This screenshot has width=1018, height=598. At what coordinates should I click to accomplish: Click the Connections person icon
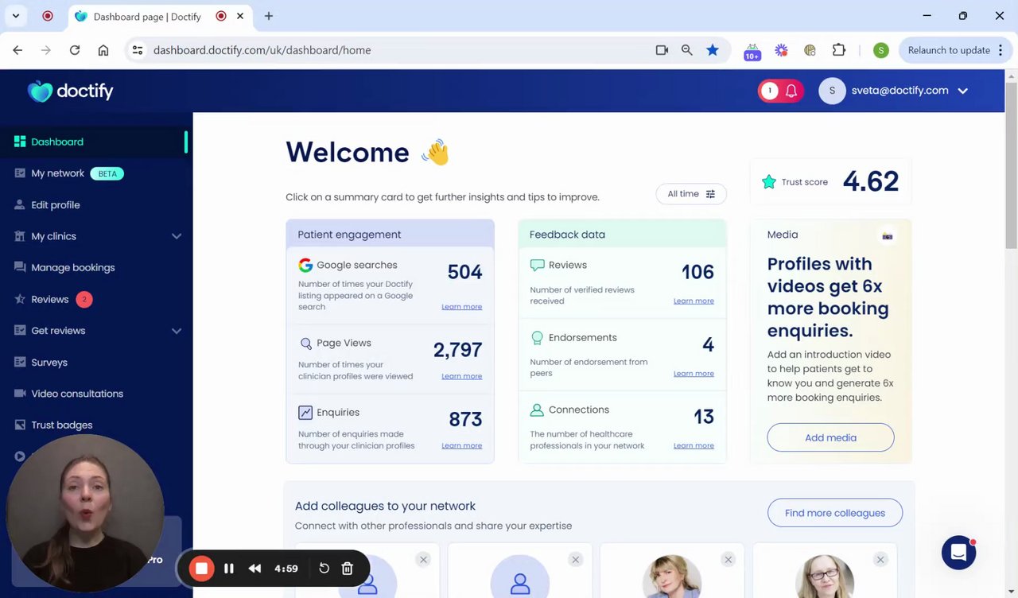537,410
